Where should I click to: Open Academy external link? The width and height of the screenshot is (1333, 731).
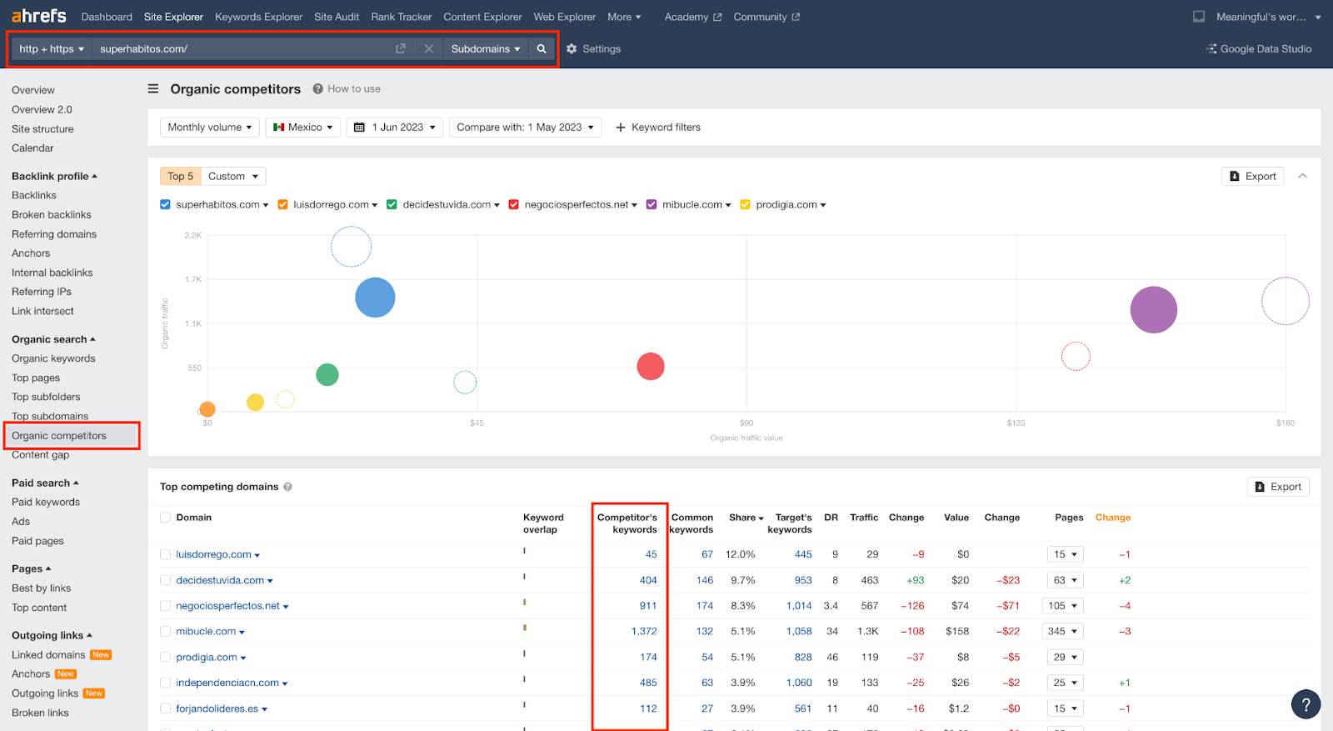[693, 17]
